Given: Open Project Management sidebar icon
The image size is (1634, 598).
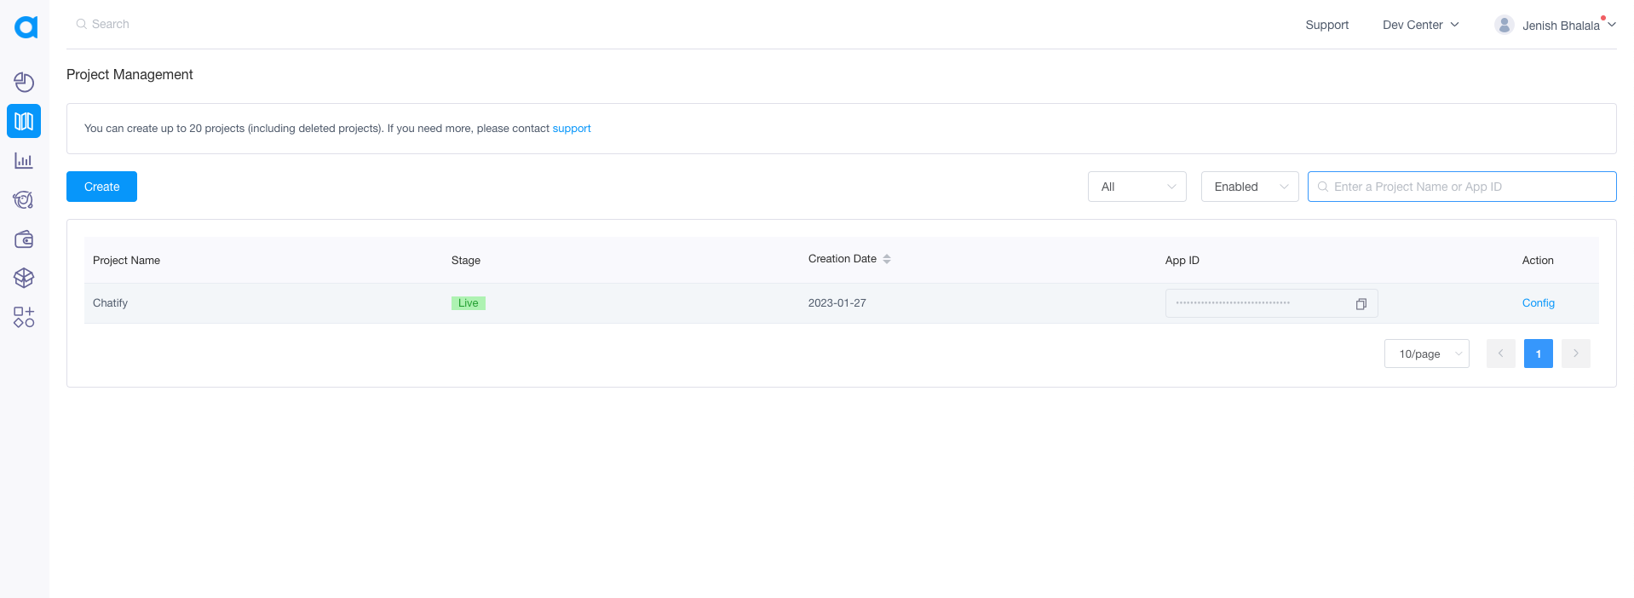Looking at the screenshot, I should tap(24, 121).
